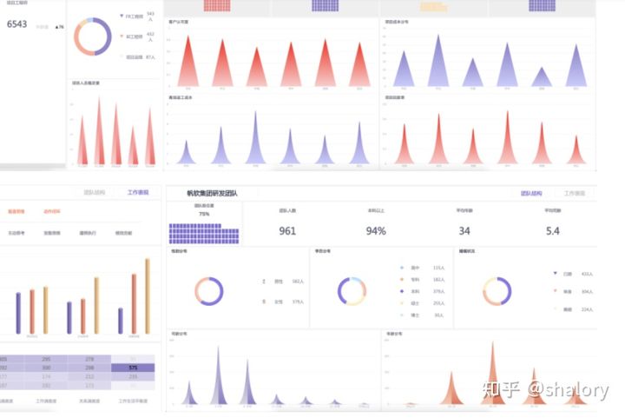This screenshot has height=418, width=625.
Task: Click the 6543 engineer count figure
Action: point(18,24)
